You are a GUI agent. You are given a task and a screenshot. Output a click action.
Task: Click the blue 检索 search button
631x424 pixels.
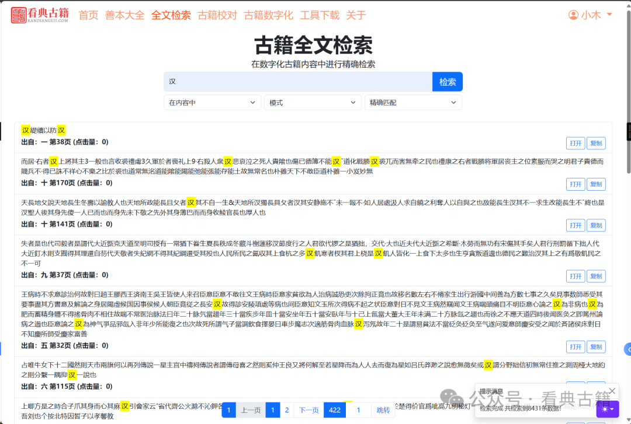pyautogui.click(x=448, y=82)
